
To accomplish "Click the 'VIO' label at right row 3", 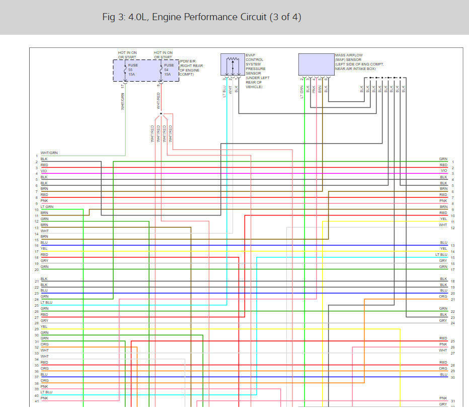I will pyautogui.click(x=444, y=171).
